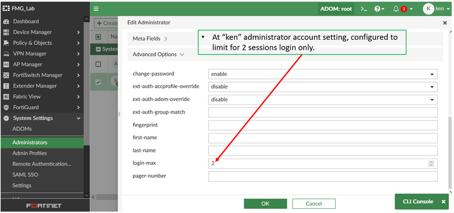
Task: Toggle the checked row checkbox in administrator list
Action: (99, 82)
